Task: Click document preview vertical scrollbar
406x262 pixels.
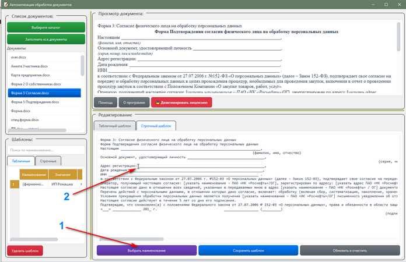Action: click(398, 37)
